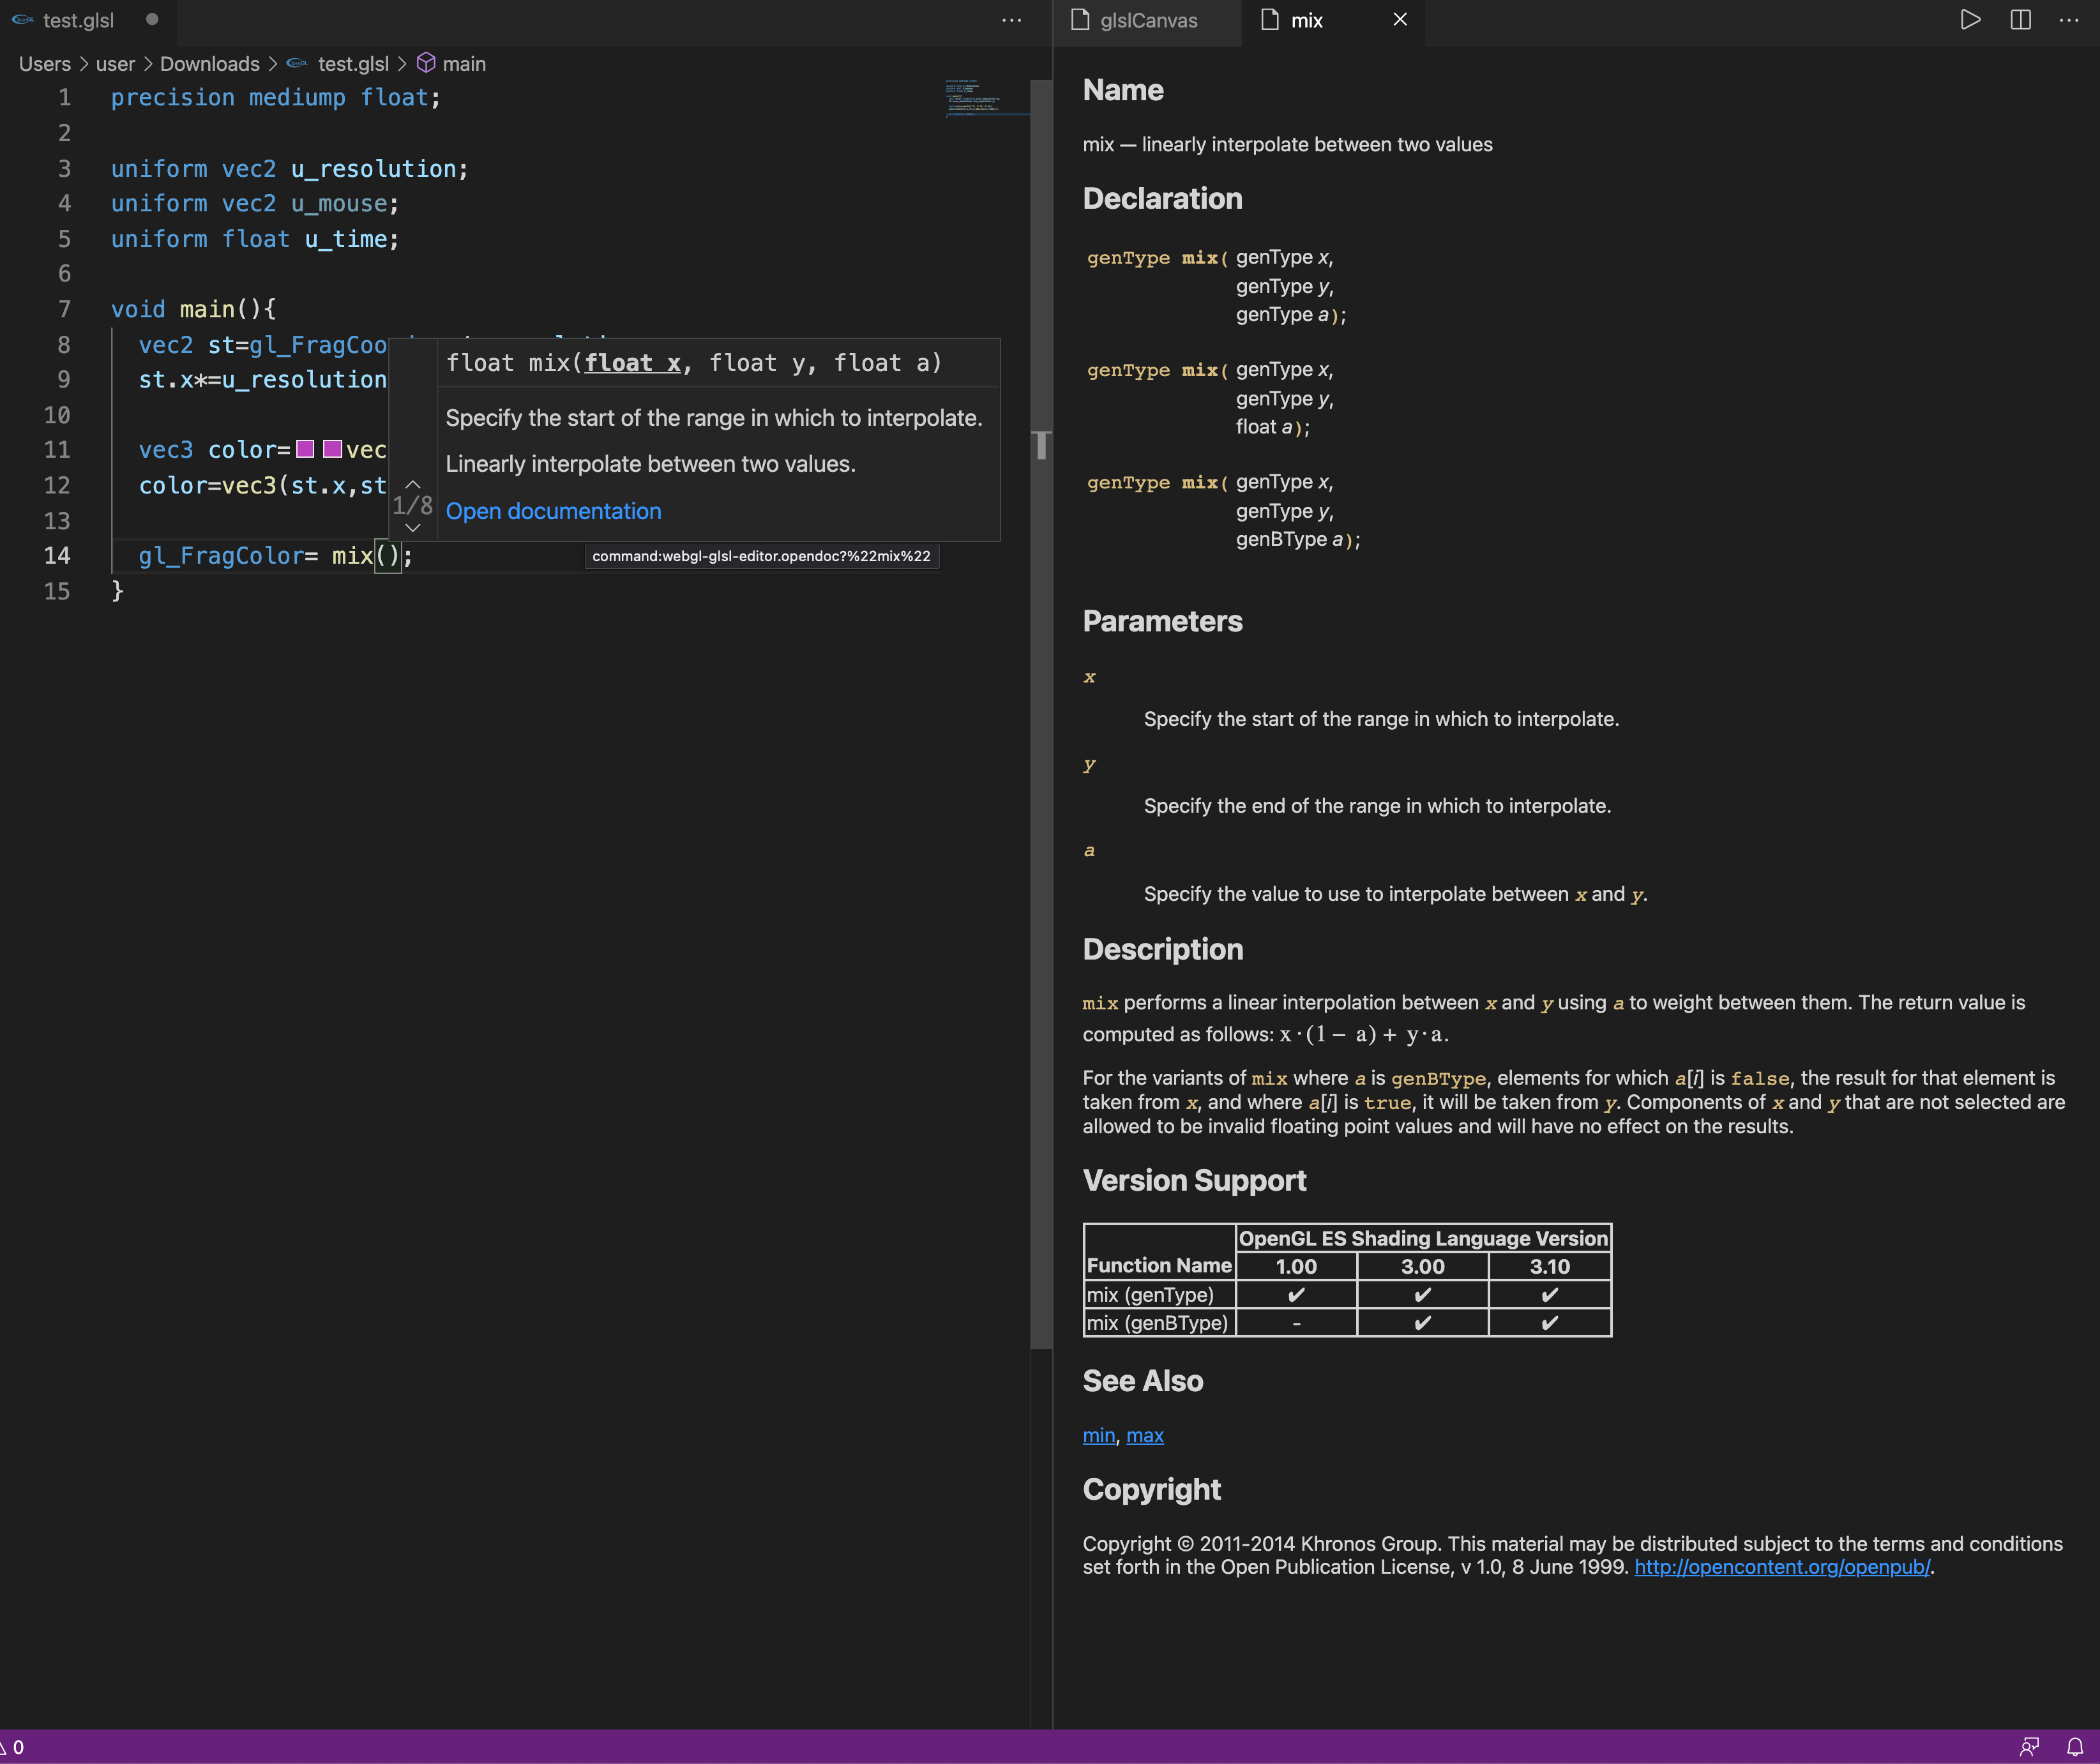Close the mix documentation tab
This screenshot has width=2100, height=1764.
(x=1400, y=19)
